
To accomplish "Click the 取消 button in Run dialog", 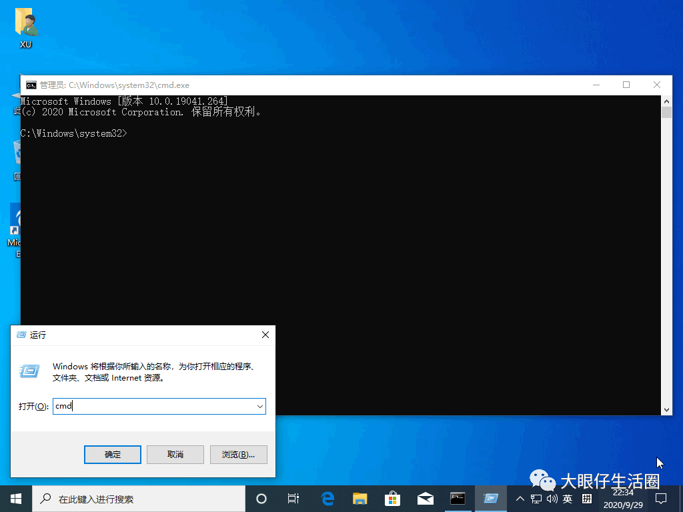I will click(x=175, y=455).
